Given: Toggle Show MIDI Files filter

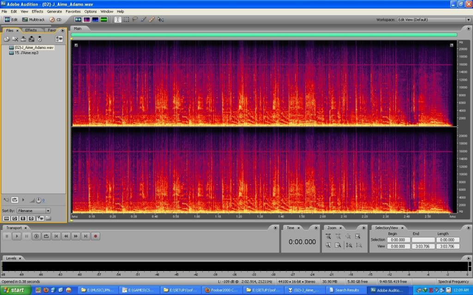Looking at the screenshot, I should [x=31, y=218].
